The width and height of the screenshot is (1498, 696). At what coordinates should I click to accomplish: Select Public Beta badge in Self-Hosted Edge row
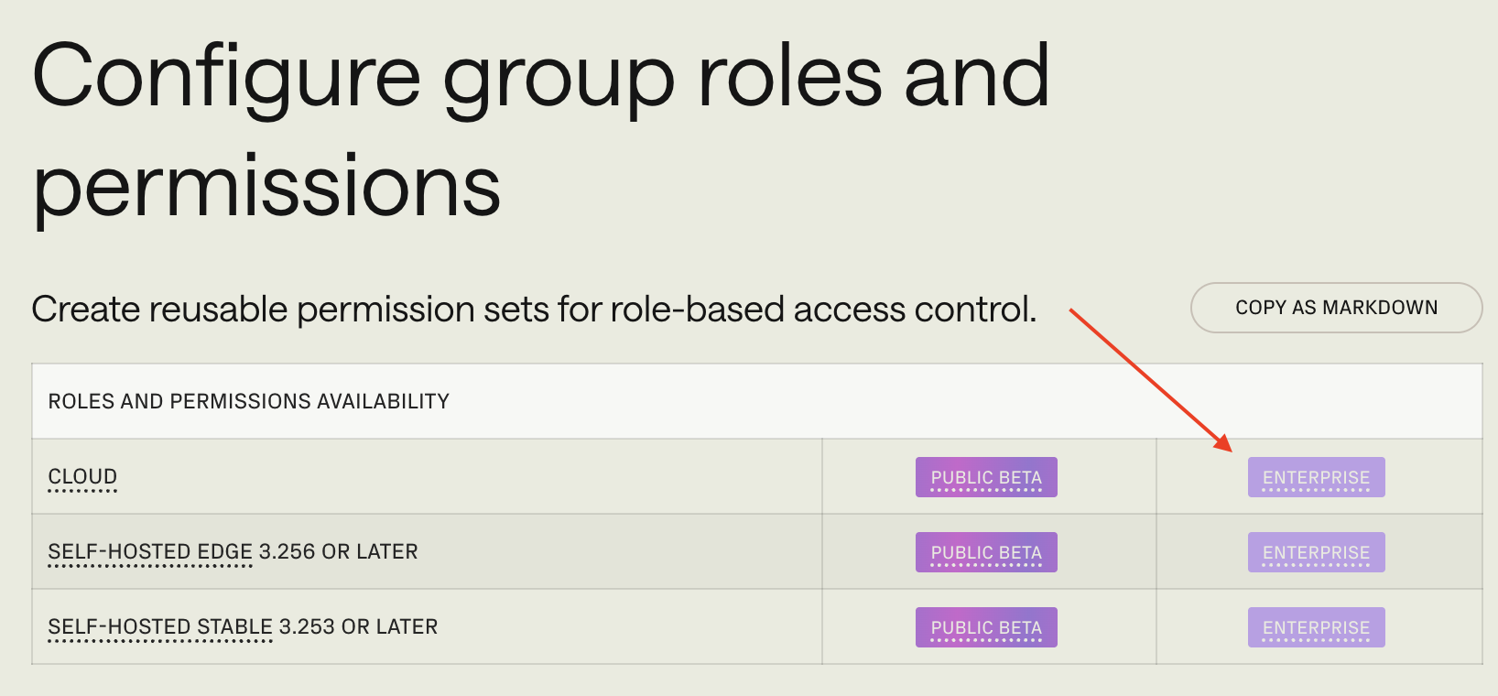986,552
